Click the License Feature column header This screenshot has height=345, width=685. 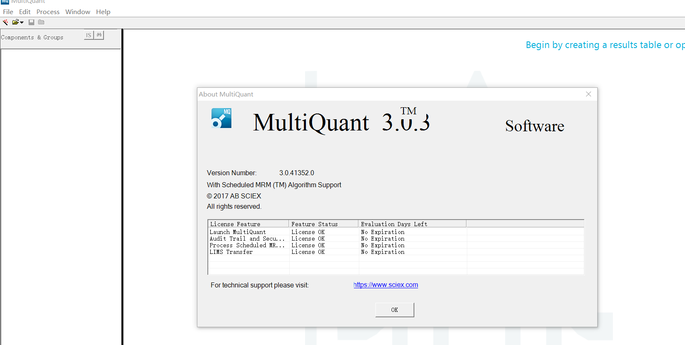point(248,224)
